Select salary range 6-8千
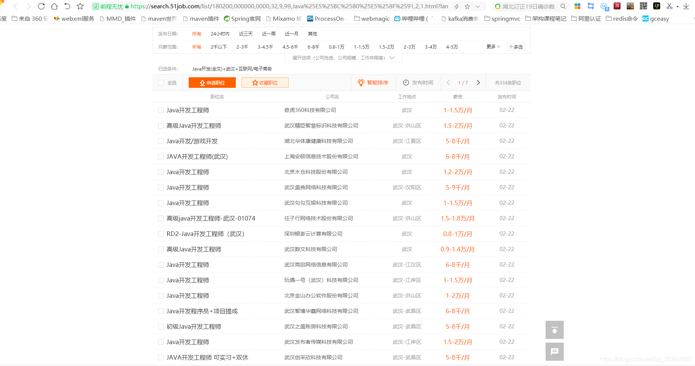 coord(313,47)
